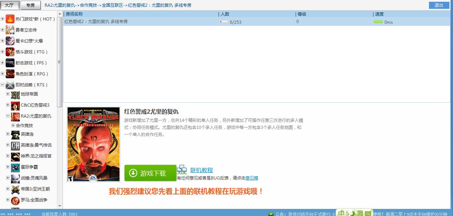Click the network computers icon beside 联机教程

pos(182,170)
